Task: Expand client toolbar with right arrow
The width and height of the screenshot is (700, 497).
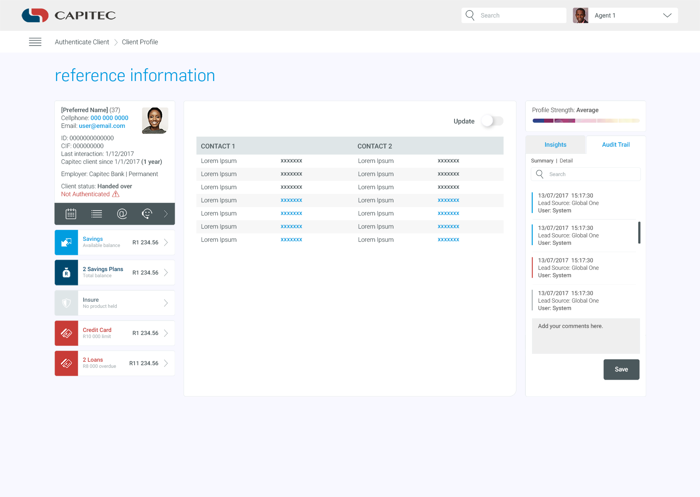Action: [166, 214]
